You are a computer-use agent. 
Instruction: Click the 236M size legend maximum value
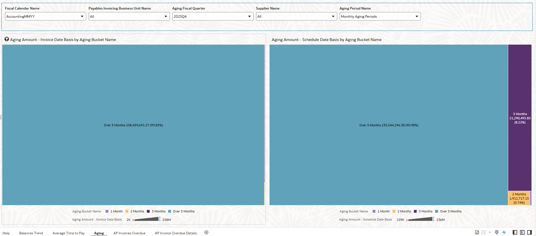pos(440,220)
